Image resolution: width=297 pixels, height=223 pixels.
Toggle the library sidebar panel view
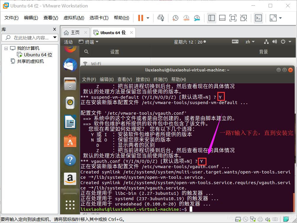click(212, 18)
